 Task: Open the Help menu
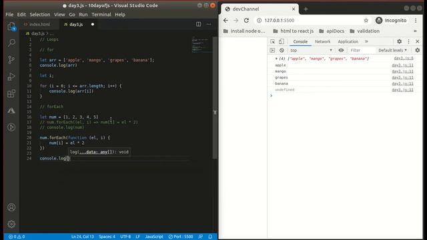(120, 15)
